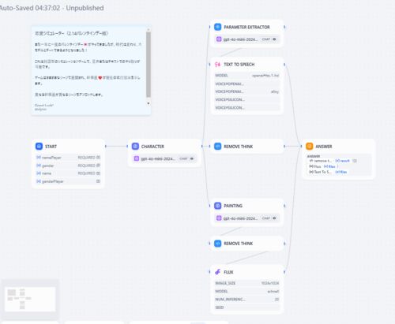Viewport: 395px width, 324px height.
Task: Toggle vision eye on Painting model
Action: coord(274,218)
